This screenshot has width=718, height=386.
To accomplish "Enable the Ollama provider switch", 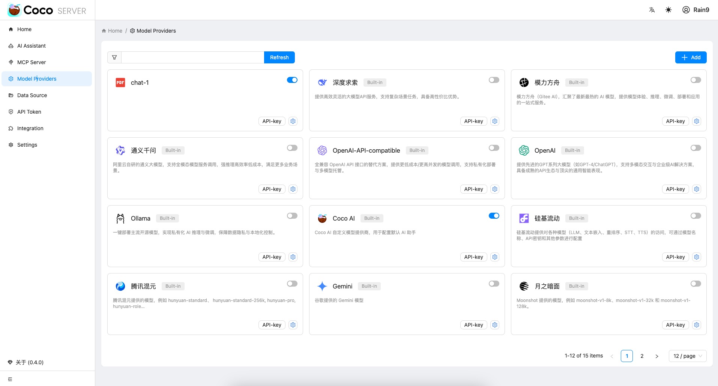I will pyautogui.click(x=292, y=216).
